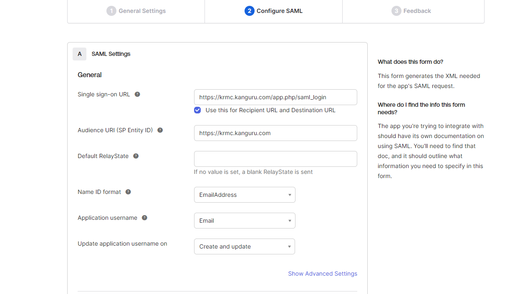Go to the General Settings step tab
This screenshot has height=294, width=510.
point(136,11)
